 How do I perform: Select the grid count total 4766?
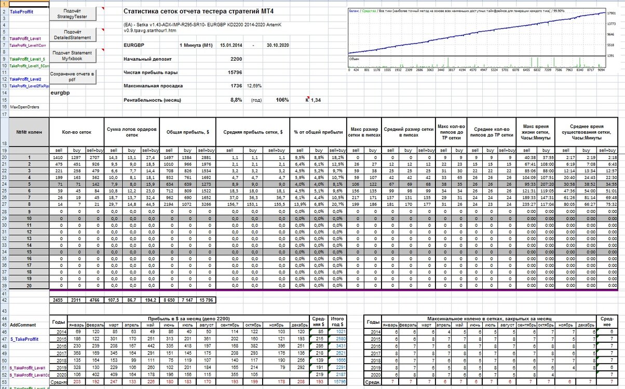(x=94, y=300)
